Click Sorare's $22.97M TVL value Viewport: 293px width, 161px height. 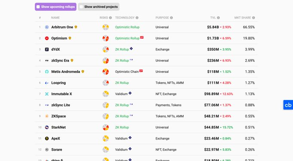tap(212, 150)
